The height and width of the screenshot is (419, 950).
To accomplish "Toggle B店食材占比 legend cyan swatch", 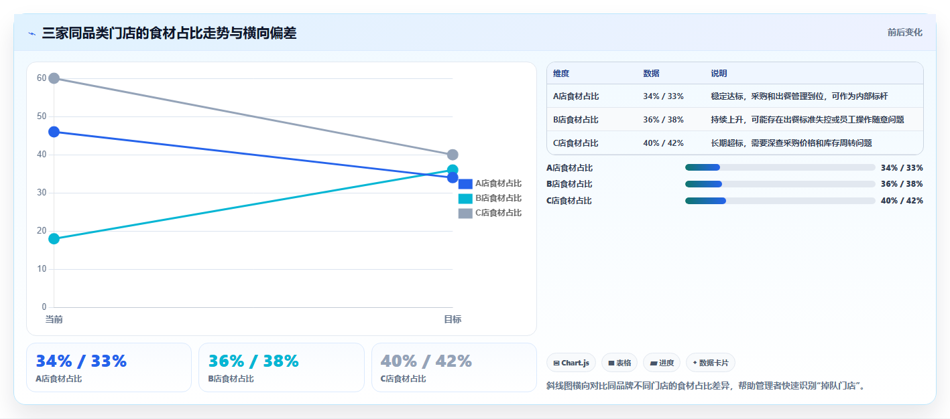I will click(465, 198).
